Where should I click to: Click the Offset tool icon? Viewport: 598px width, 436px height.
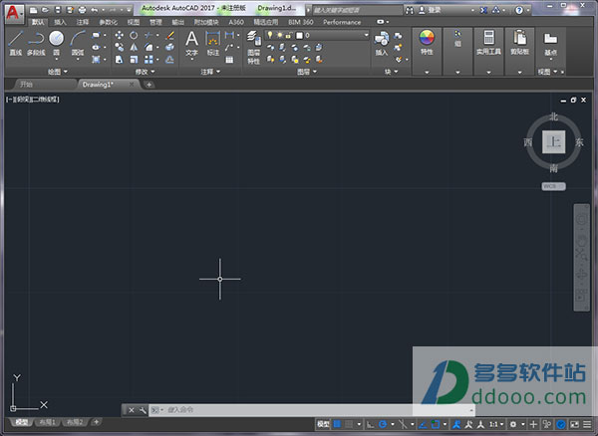click(170, 60)
